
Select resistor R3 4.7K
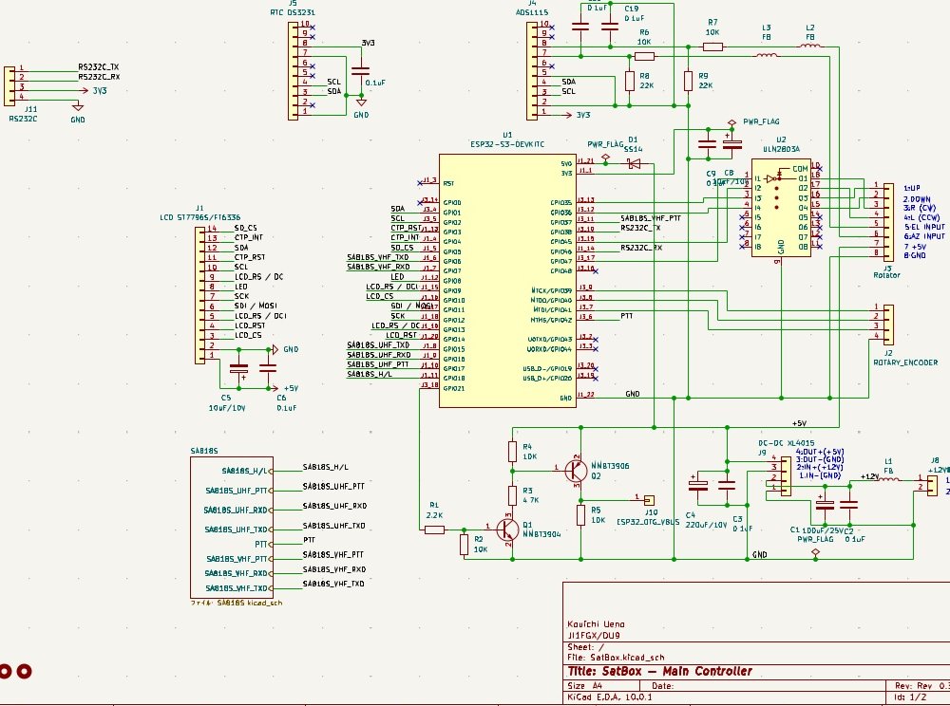click(x=513, y=495)
